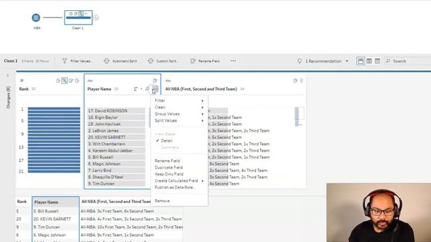431x242 pixels.
Task: Select the 9. Tim Duncan grid cell
Action: pyautogui.click(x=55, y=227)
